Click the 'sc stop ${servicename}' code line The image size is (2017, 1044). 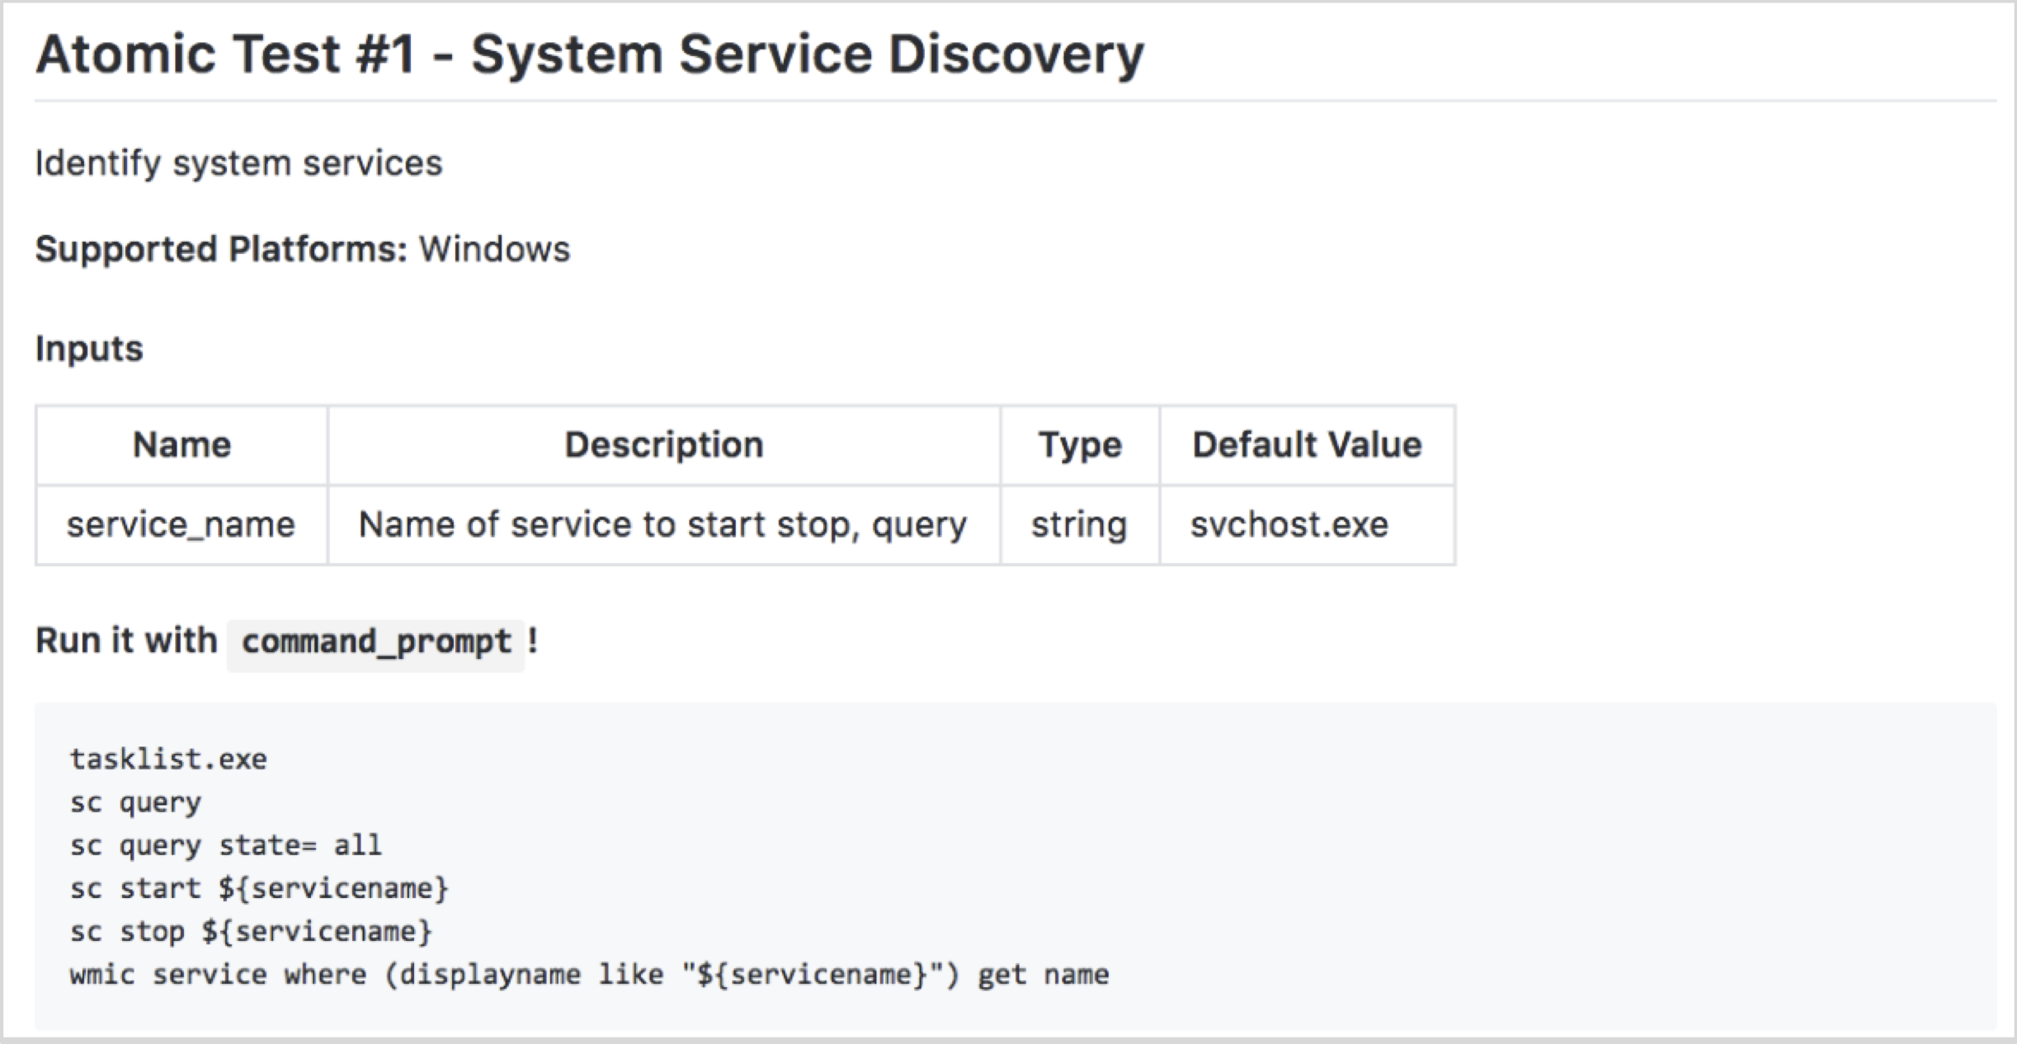252,932
